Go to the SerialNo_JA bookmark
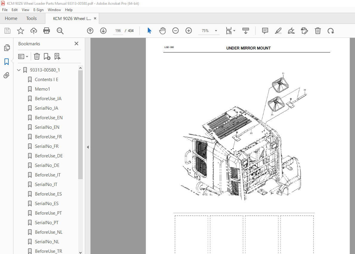 [x=46, y=108]
